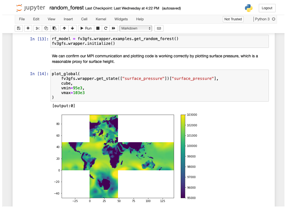Expand the Cell menu
The height and width of the screenshot is (209, 287).
(84, 19)
